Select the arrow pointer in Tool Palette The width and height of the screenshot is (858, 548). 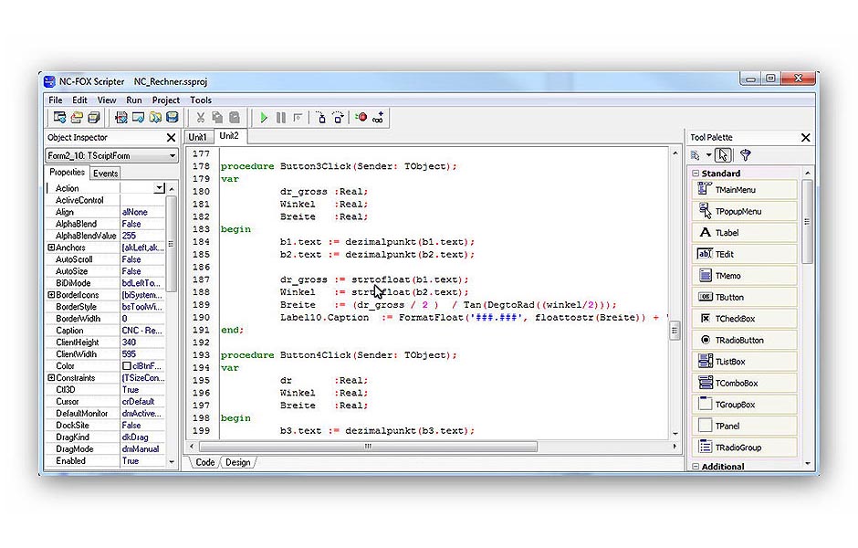coord(723,156)
